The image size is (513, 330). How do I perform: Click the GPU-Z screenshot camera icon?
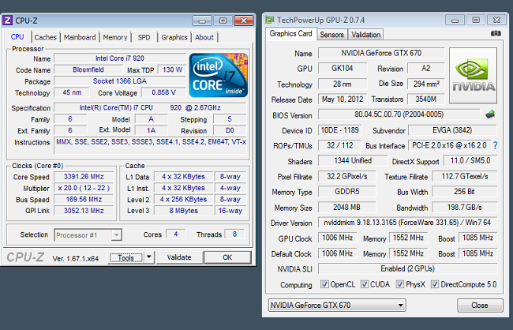click(496, 33)
